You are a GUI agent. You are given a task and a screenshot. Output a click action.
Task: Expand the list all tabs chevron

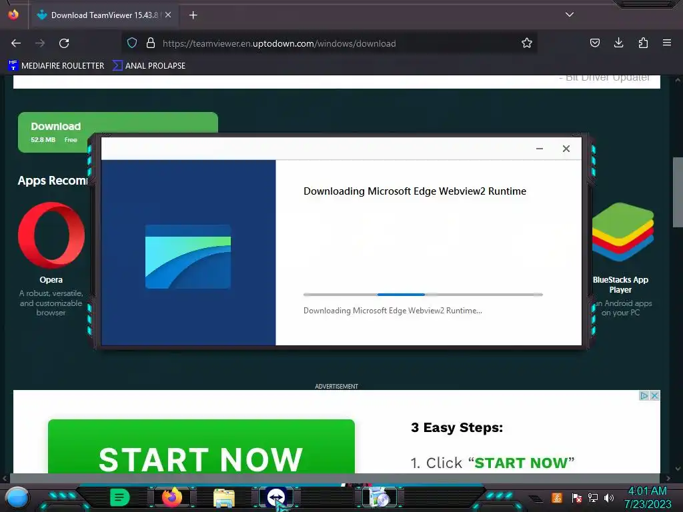(x=570, y=15)
